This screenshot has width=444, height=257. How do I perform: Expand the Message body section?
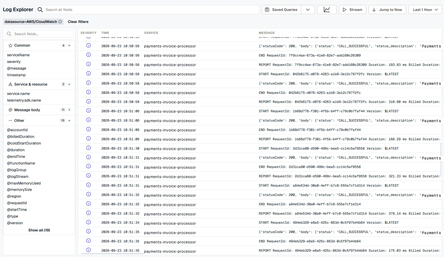click(69, 110)
